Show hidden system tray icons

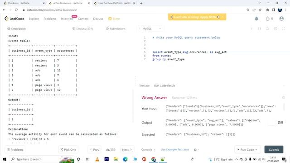[237, 159]
